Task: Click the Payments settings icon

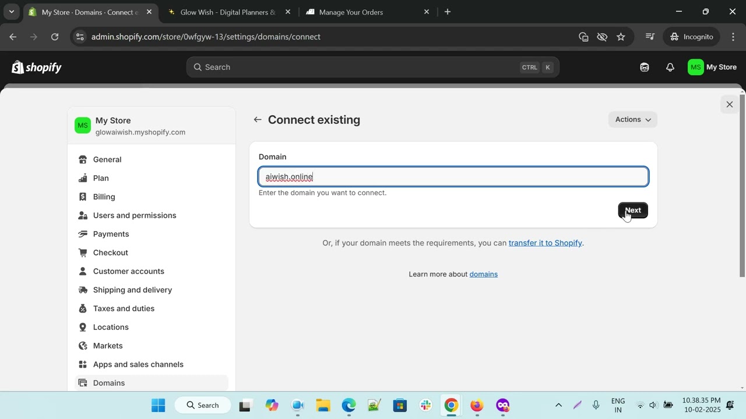Action: click(83, 234)
